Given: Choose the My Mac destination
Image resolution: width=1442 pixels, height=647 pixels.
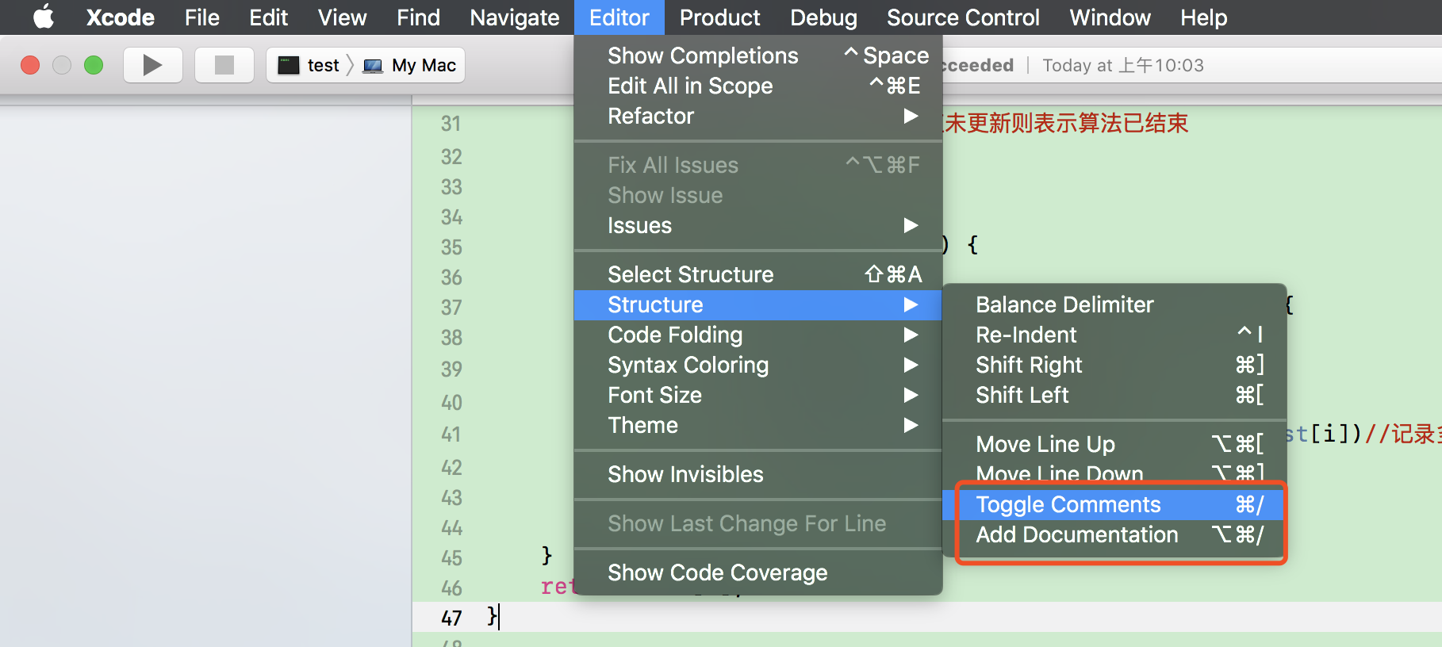Looking at the screenshot, I should tap(409, 65).
